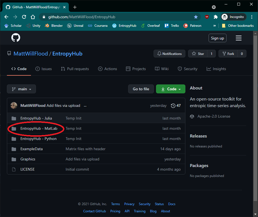Fork the EntropyHub repository
258x217 pixels.
click(x=228, y=54)
